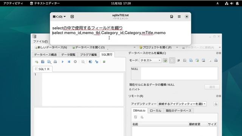Click the 11月3日 17:28 clock
Screen dimensions: 242x136
121,3
